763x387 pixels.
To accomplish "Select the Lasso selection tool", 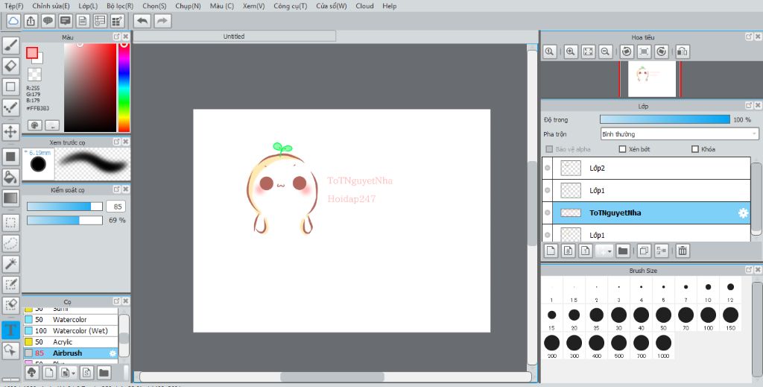I will click(11, 243).
